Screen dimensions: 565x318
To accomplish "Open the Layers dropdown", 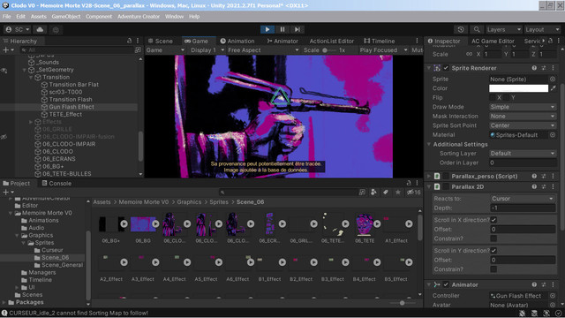I will [x=503, y=29].
